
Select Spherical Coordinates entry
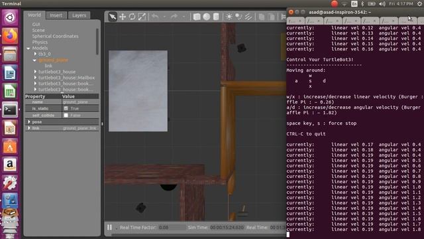coord(55,36)
